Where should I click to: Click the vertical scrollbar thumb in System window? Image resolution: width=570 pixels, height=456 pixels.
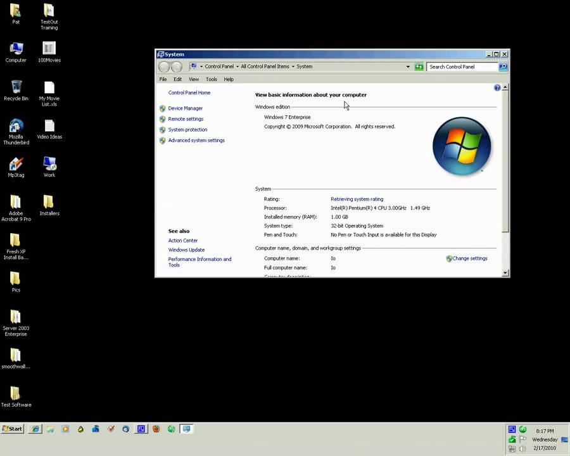tap(505, 161)
